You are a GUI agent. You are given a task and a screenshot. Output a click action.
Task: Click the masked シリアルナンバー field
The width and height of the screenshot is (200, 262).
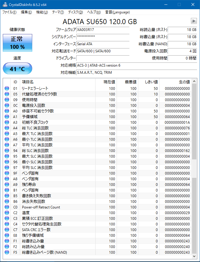point(103,37)
